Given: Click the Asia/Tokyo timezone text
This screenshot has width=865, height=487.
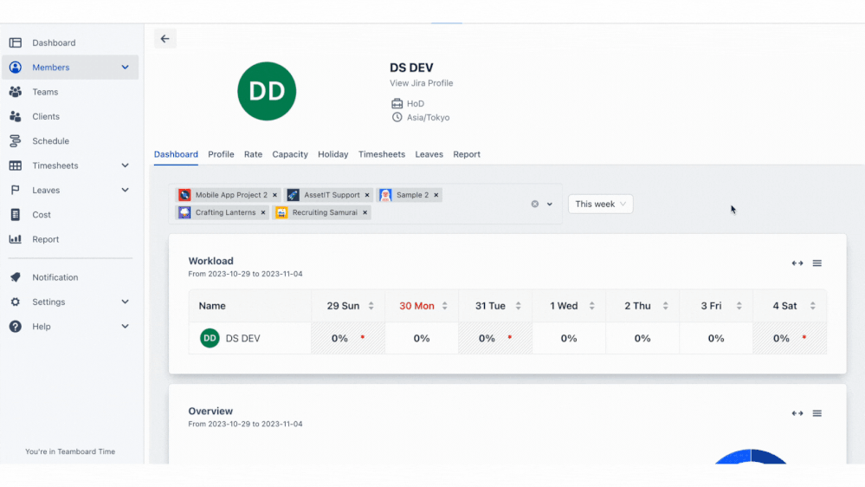Looking at the screenshot, I should 428,118.
